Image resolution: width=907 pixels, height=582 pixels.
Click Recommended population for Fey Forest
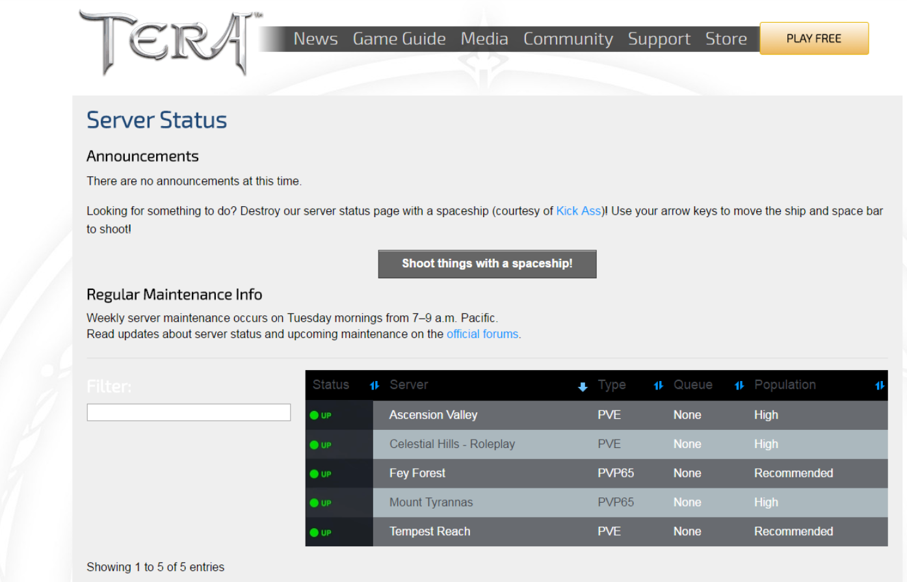point(793,473)
